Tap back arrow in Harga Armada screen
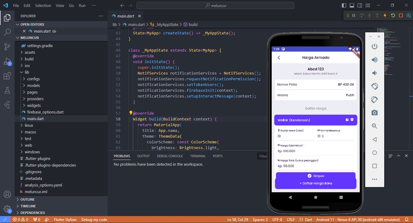This screenshot has height=223, width=413. [279, 58]
